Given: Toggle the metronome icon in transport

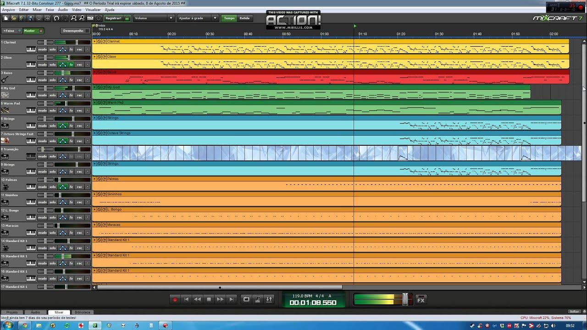Looking at the screenshot, I should (258, 299).
